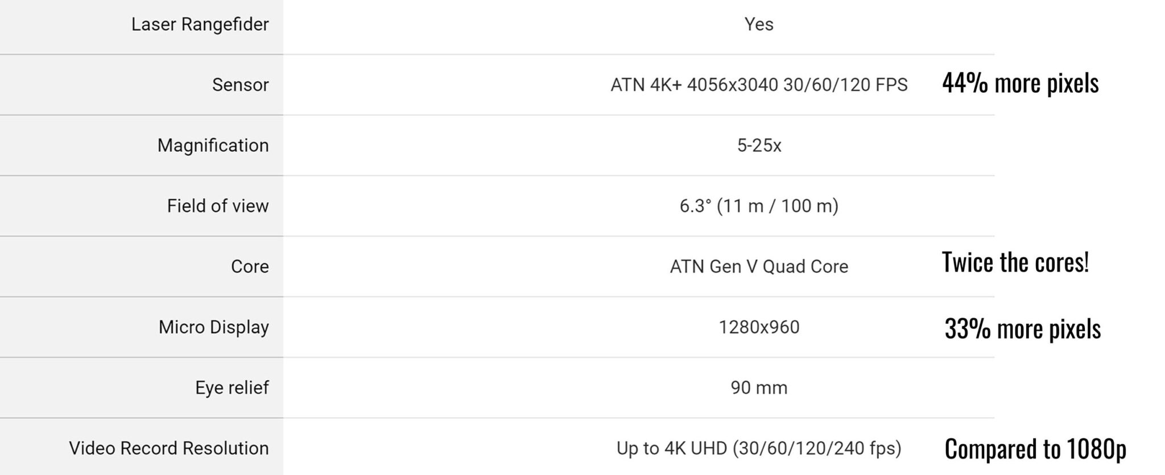Click the 6.3° (11 m / 100 m) value
1165x475 pixels.
[759, 206]
